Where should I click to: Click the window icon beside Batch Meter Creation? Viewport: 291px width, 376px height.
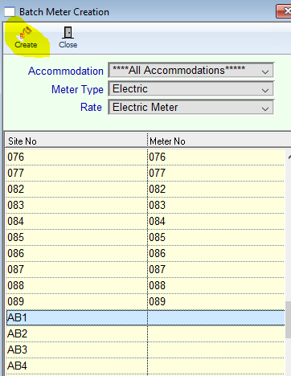pos(10,12)
